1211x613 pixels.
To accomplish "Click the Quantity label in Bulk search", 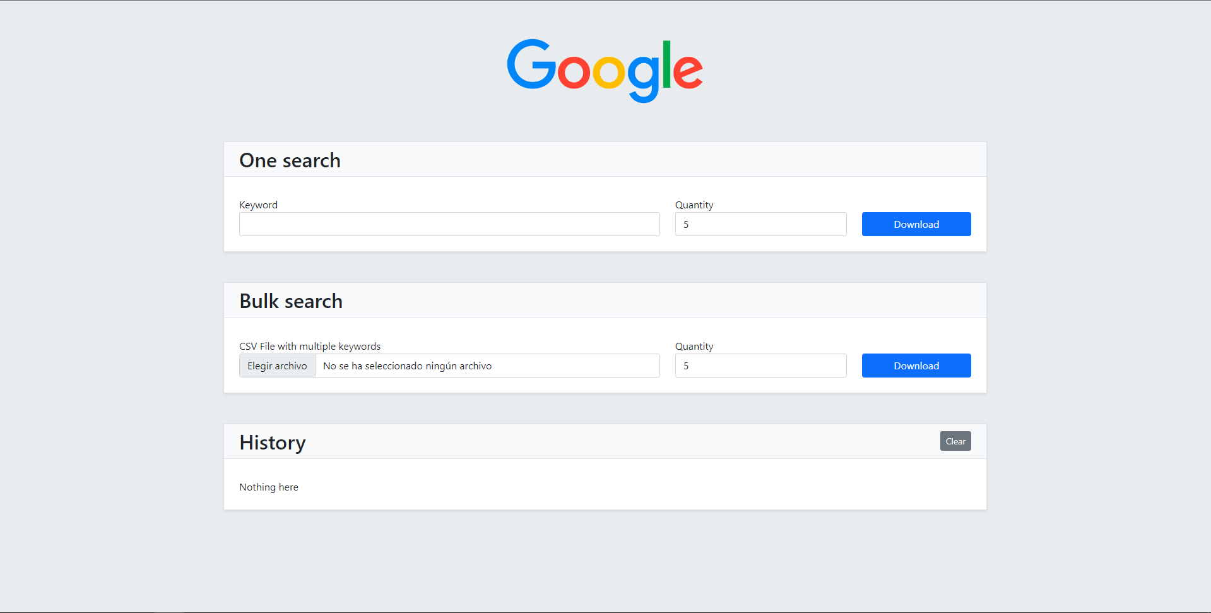I will [694, 346].
